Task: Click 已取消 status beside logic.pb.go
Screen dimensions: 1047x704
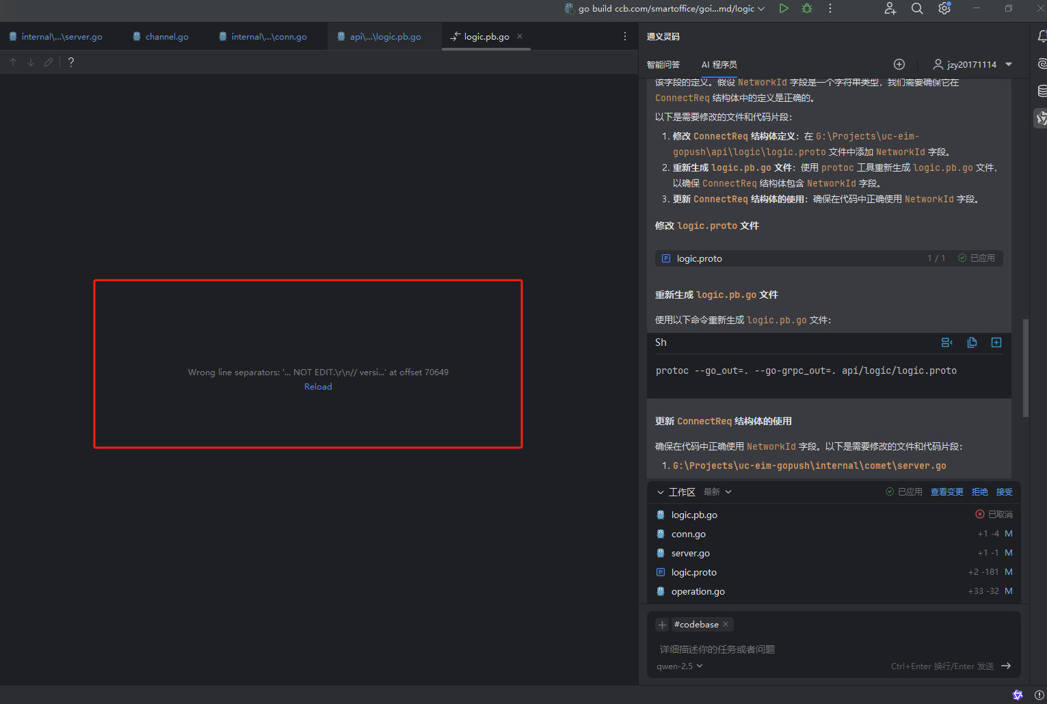Action: tap(994, 515)
